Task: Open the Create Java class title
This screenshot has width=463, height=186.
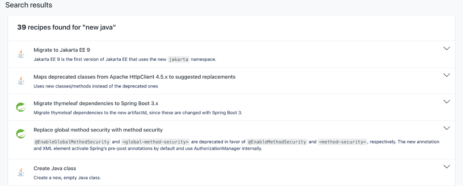Action: (x=55, y=168)
